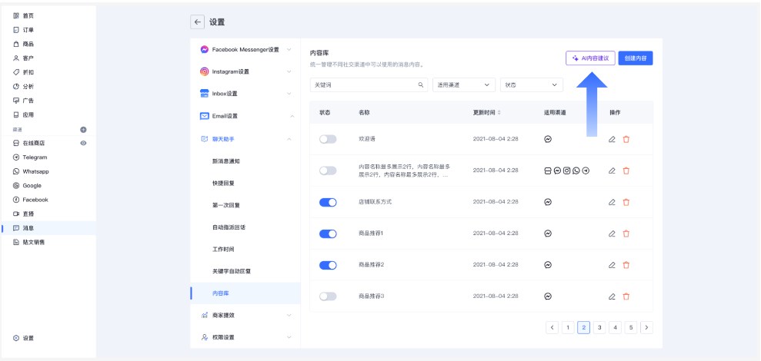
Task: Click the back arrow next to 设置 title
Action: pos(196,22)
